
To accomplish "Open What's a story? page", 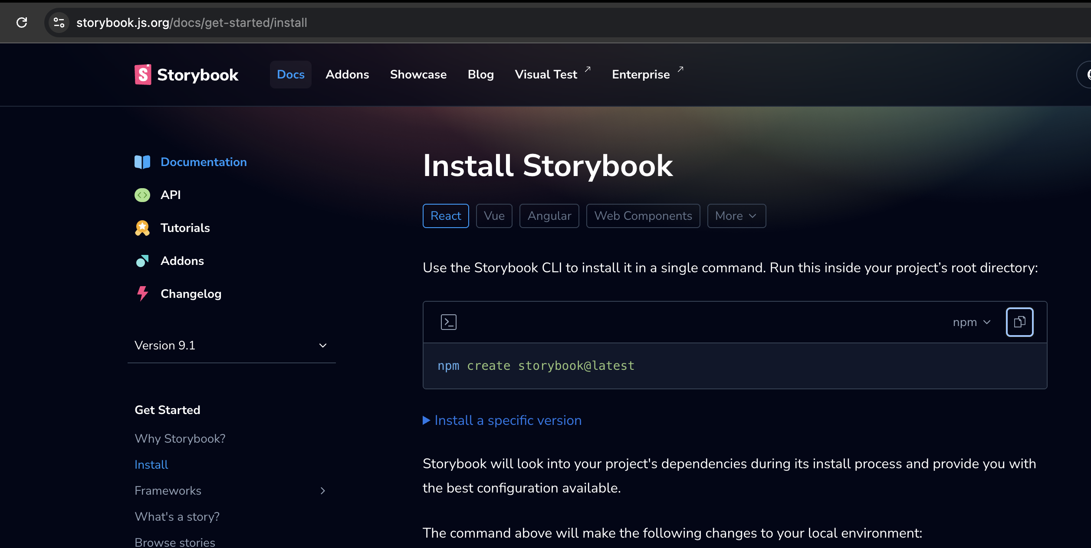I will (x=177, y=517).
